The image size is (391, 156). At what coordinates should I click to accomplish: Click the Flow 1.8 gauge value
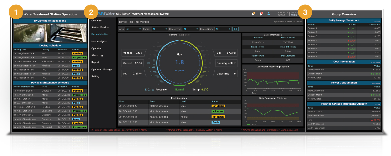pos(179,62)
